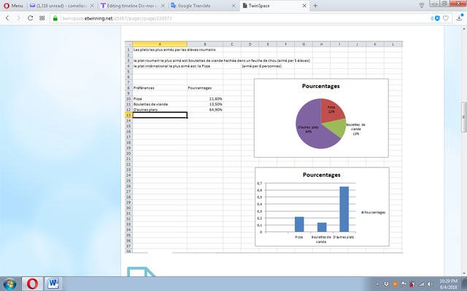Focus the address bar URL
The image size is (467, 291).
pyautogui.click(x=117, y=18)
